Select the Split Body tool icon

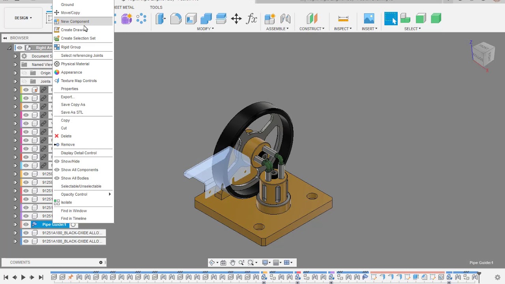tap(221, 19)
